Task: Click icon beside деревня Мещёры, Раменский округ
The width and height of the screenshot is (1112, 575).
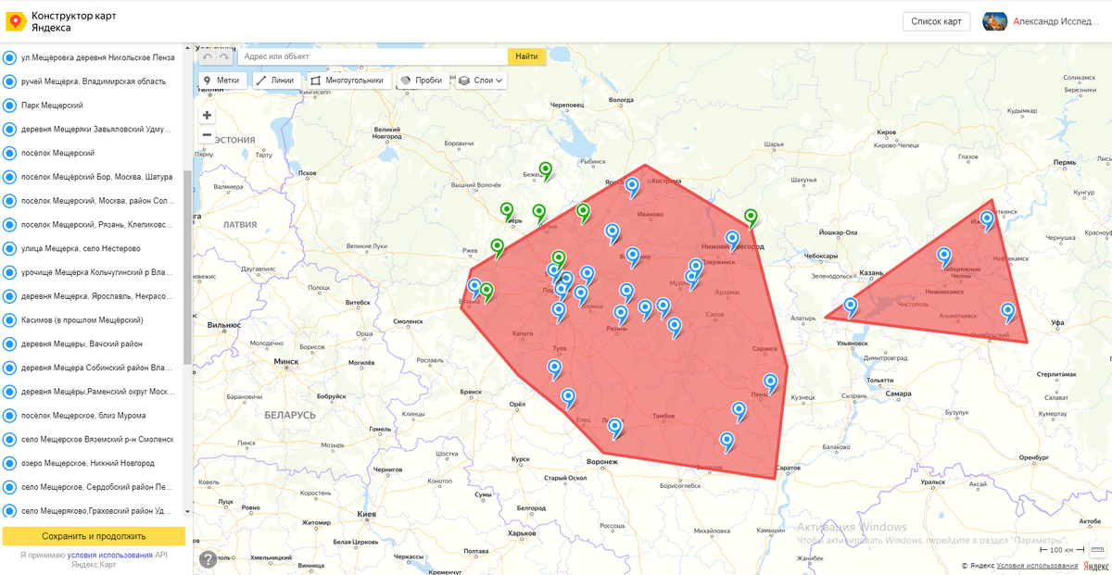Action: 10,392
